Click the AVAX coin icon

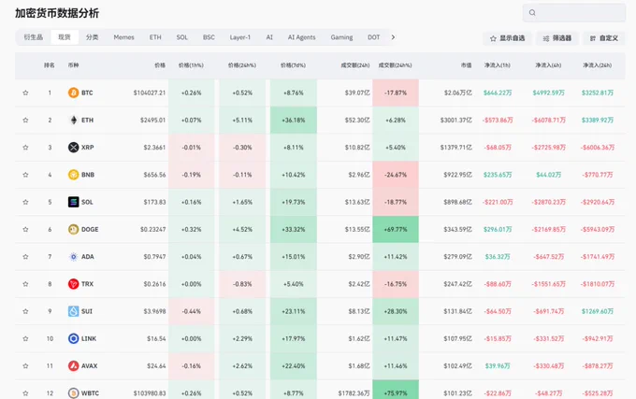point(73,365)
